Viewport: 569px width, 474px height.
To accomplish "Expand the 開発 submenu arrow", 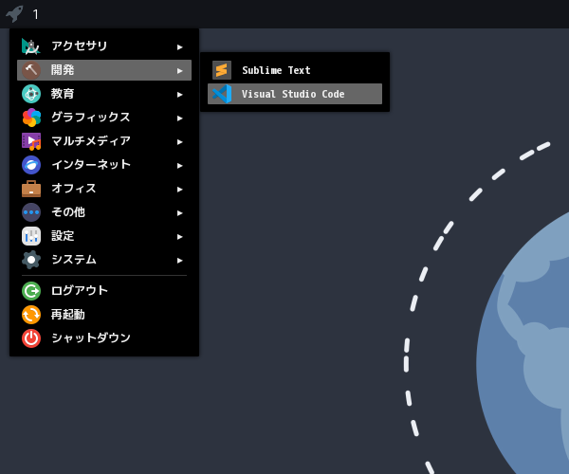I will [x=179, y=71].
